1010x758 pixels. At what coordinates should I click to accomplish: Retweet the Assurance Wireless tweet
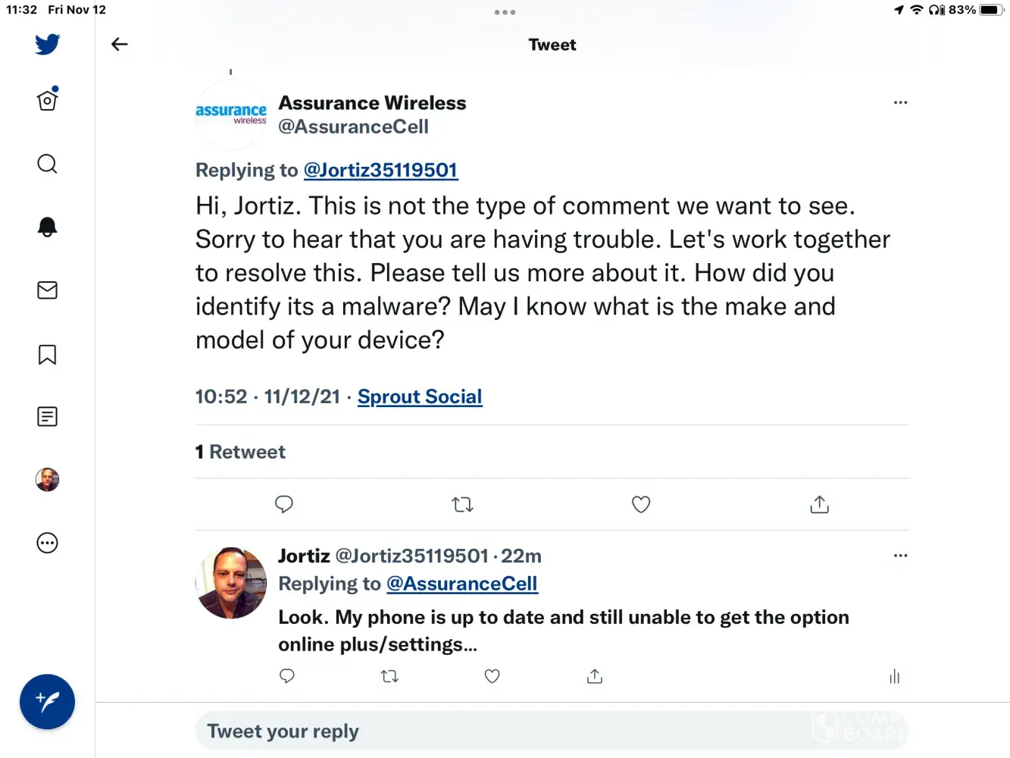pos(462,504)
